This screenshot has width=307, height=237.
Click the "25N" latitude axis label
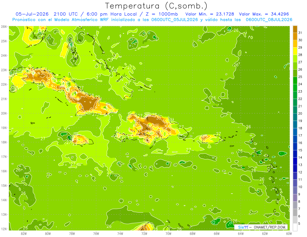click(x=4, y=41)
